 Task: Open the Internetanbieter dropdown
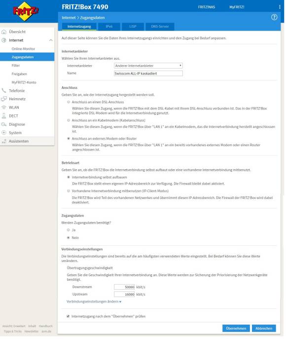(x=148, y=66)
